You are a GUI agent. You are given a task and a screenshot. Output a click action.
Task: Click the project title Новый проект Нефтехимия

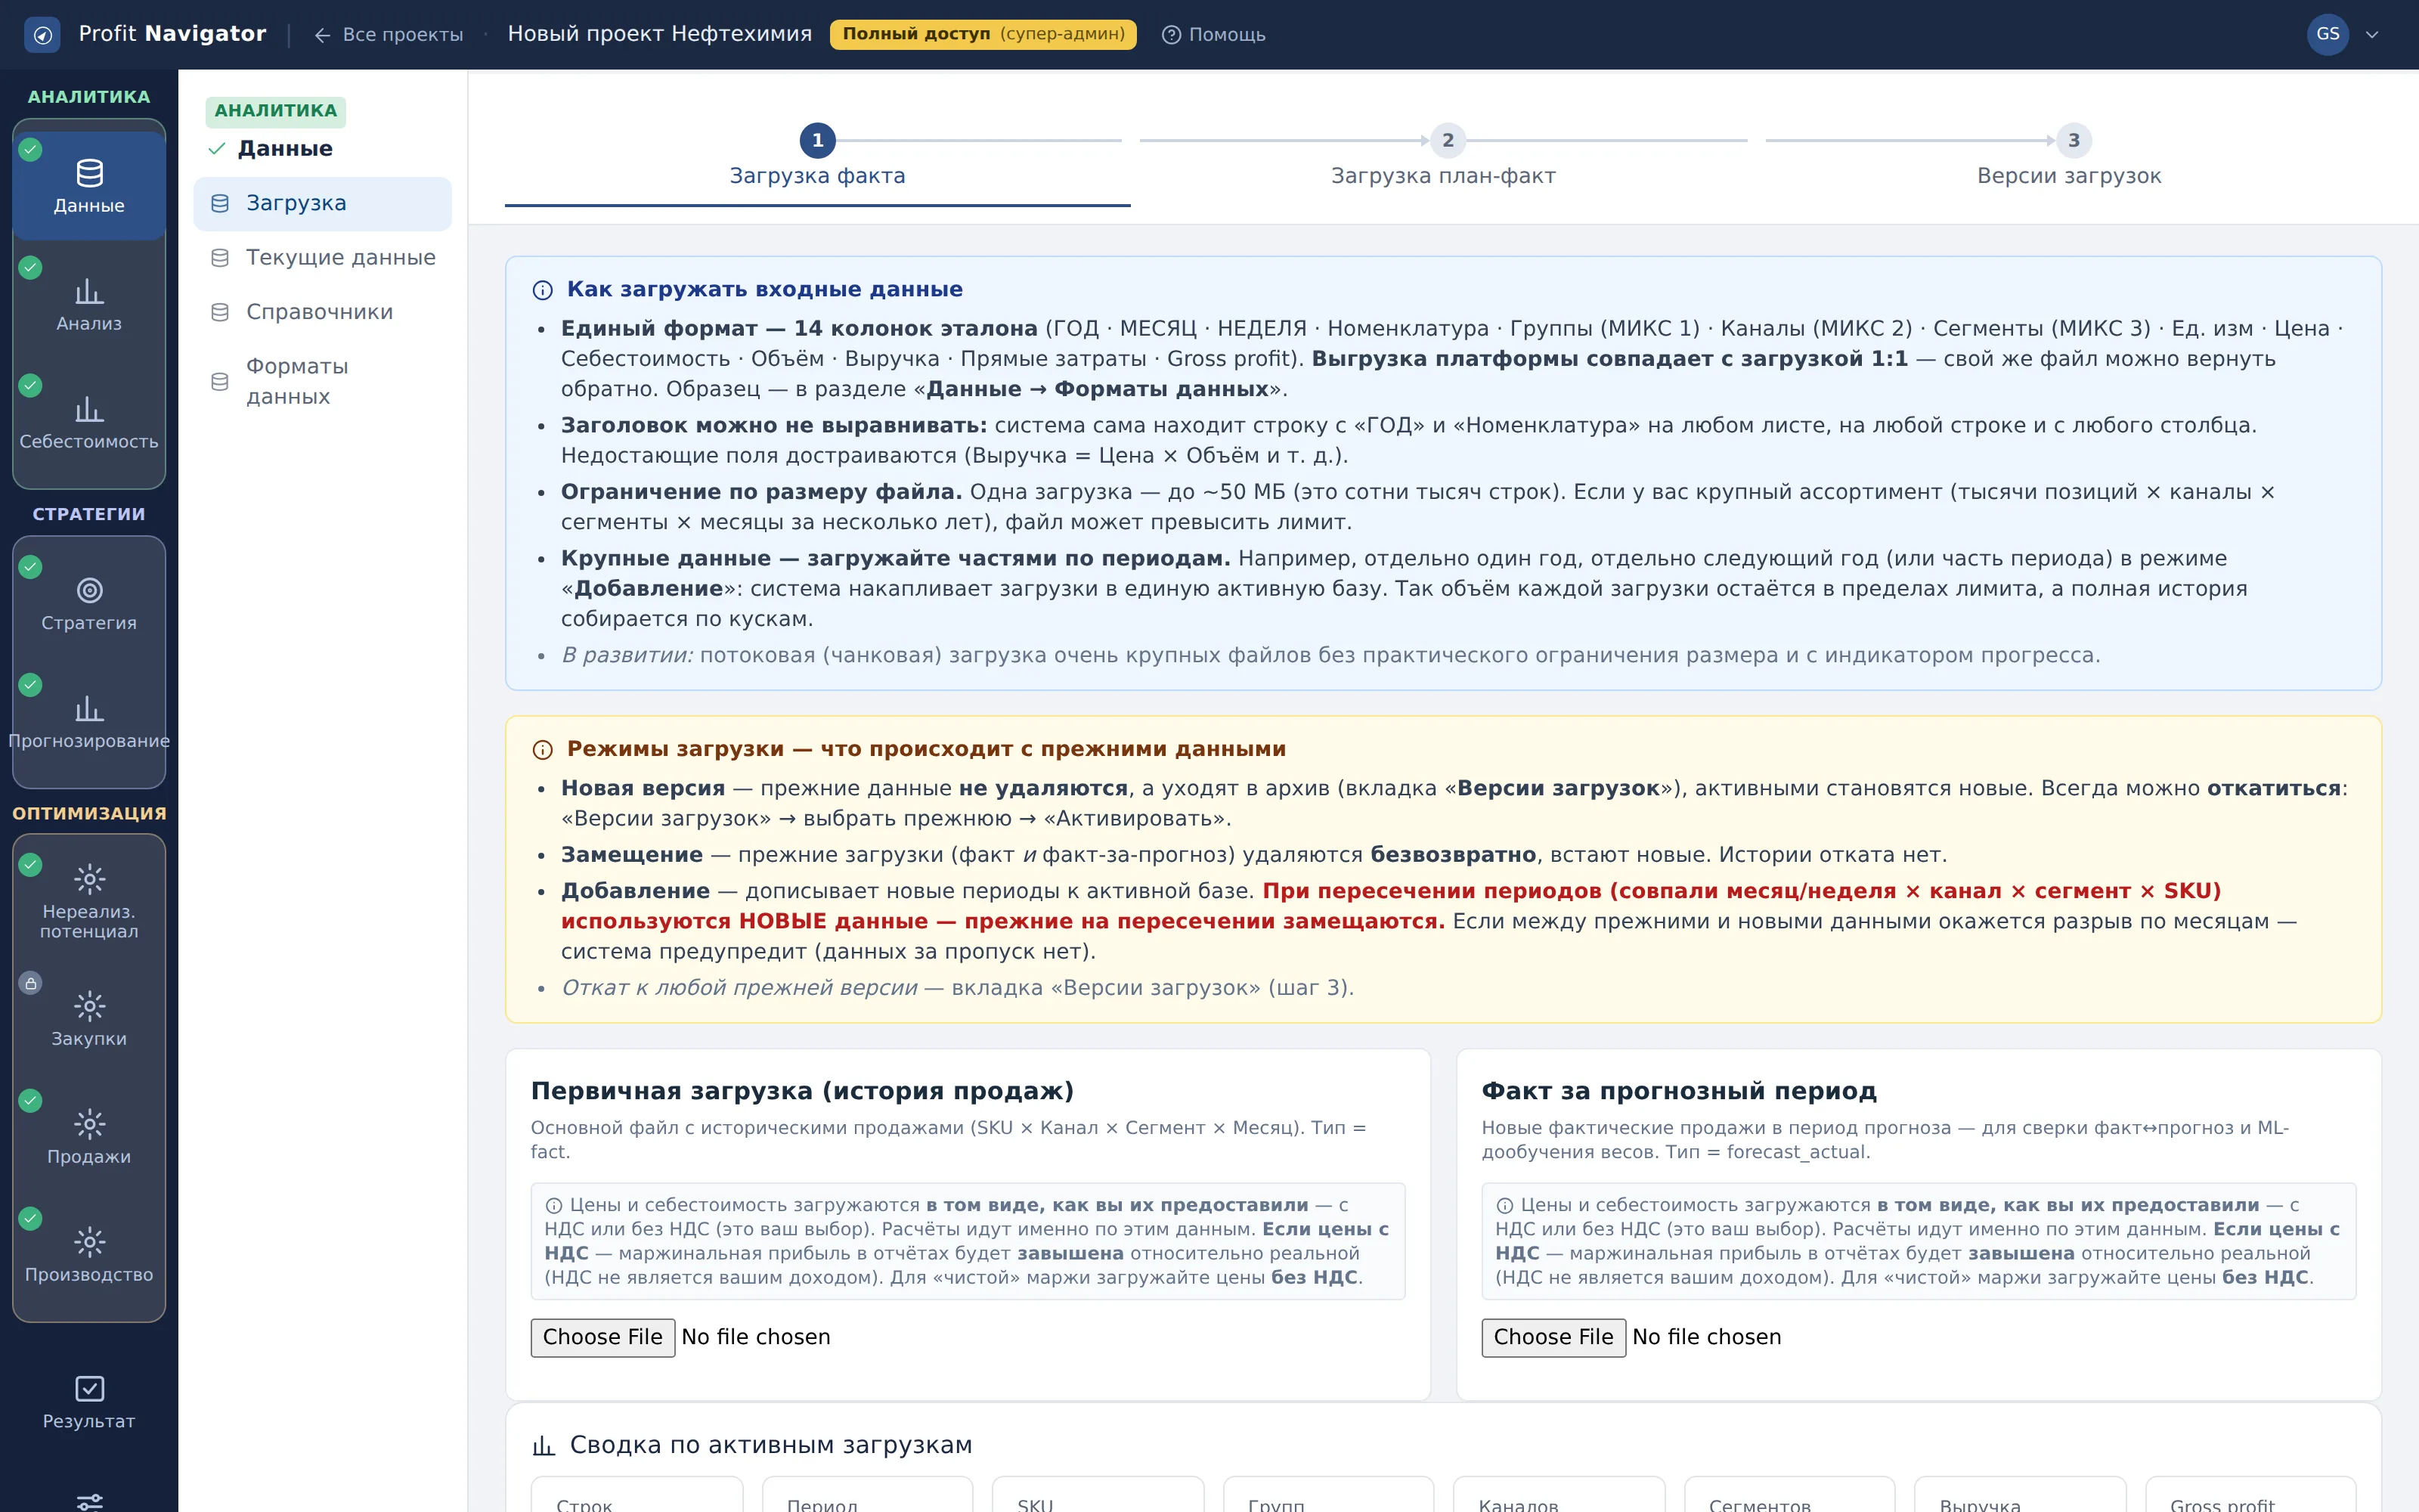(x=660, y=34)
